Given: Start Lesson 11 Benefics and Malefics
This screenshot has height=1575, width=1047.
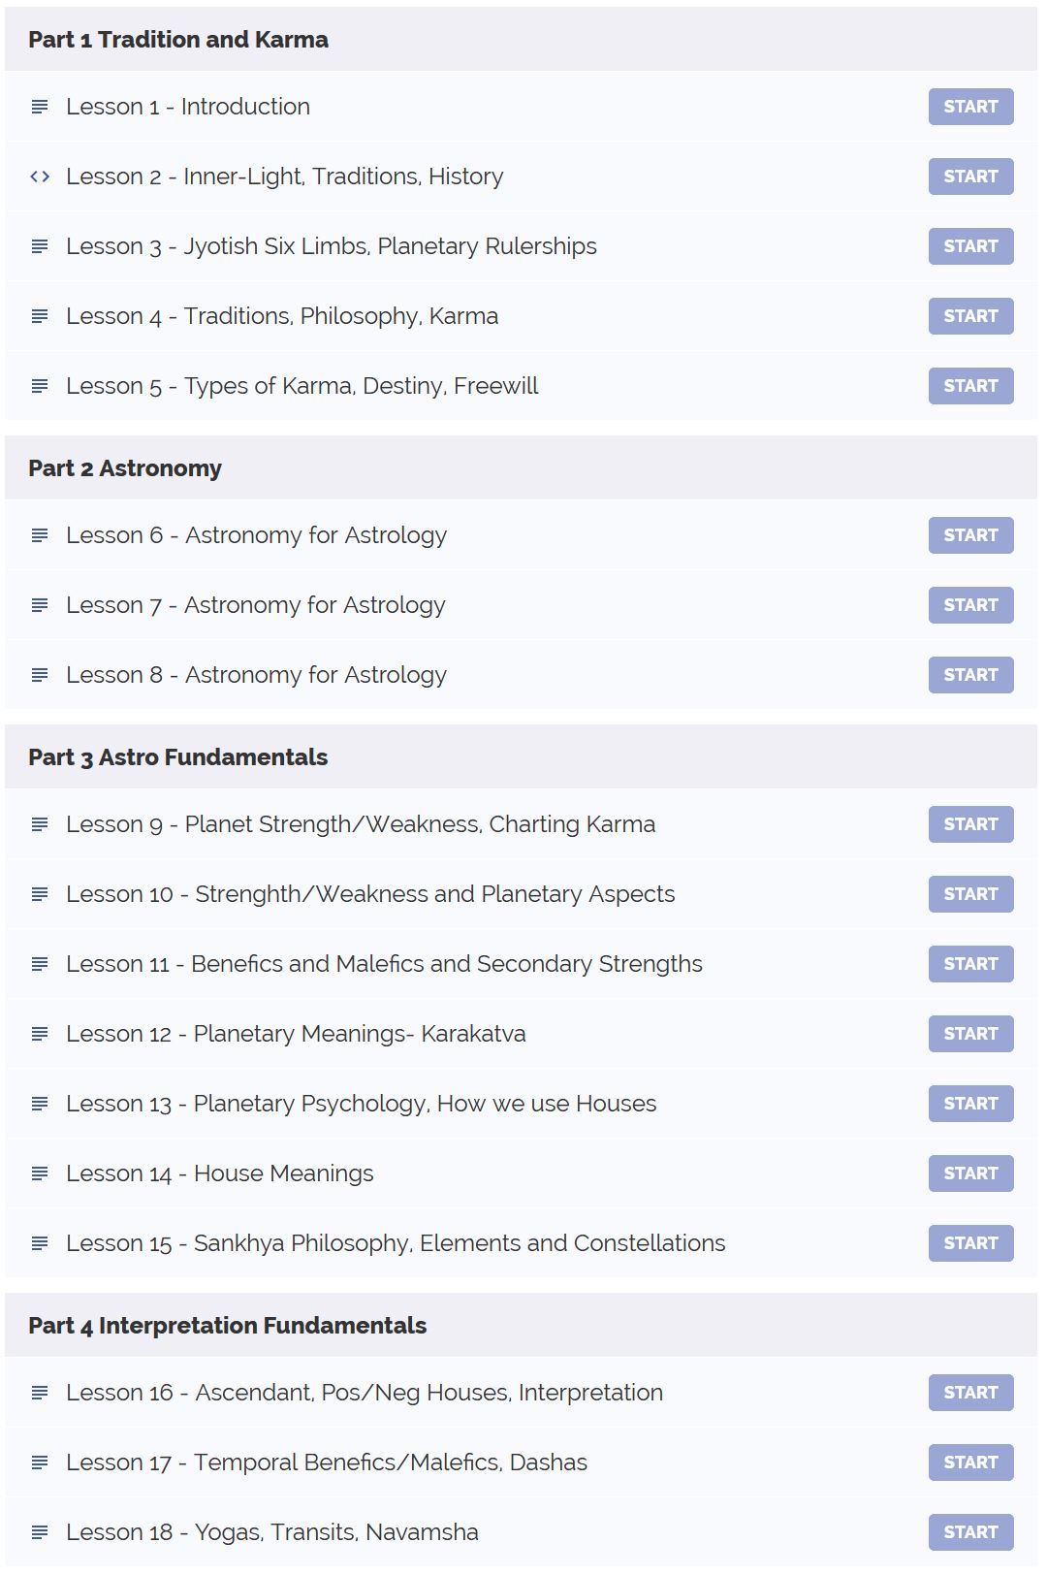Looking at the screenshot, I should point(970,964).
